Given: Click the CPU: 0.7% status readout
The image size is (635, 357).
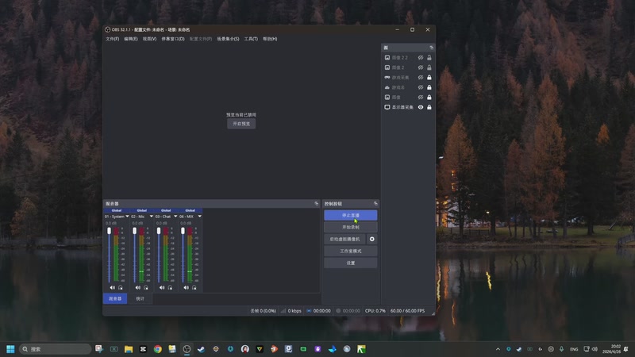Looking at the screenshot, I should 375,311.
